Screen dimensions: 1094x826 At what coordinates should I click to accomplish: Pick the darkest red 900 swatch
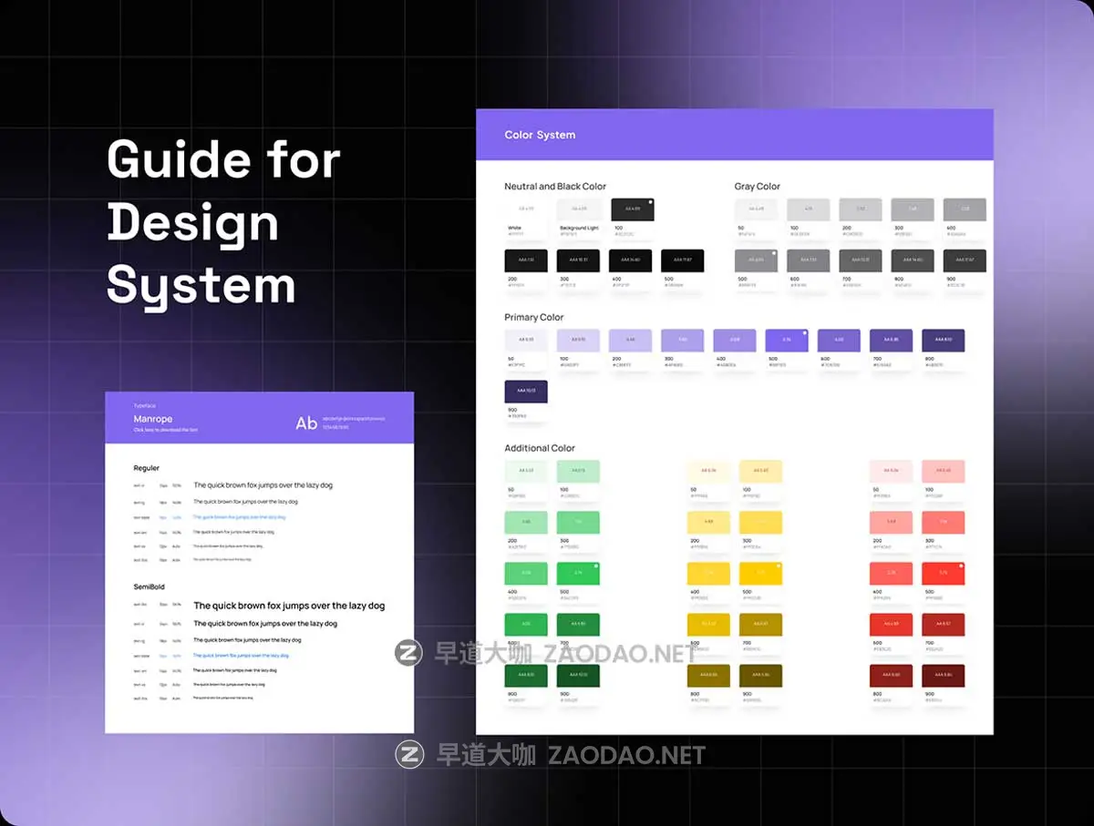[x=943, y=676]
